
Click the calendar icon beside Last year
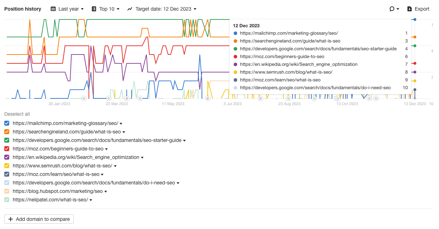pyautogui.click(x=53, y=9)
